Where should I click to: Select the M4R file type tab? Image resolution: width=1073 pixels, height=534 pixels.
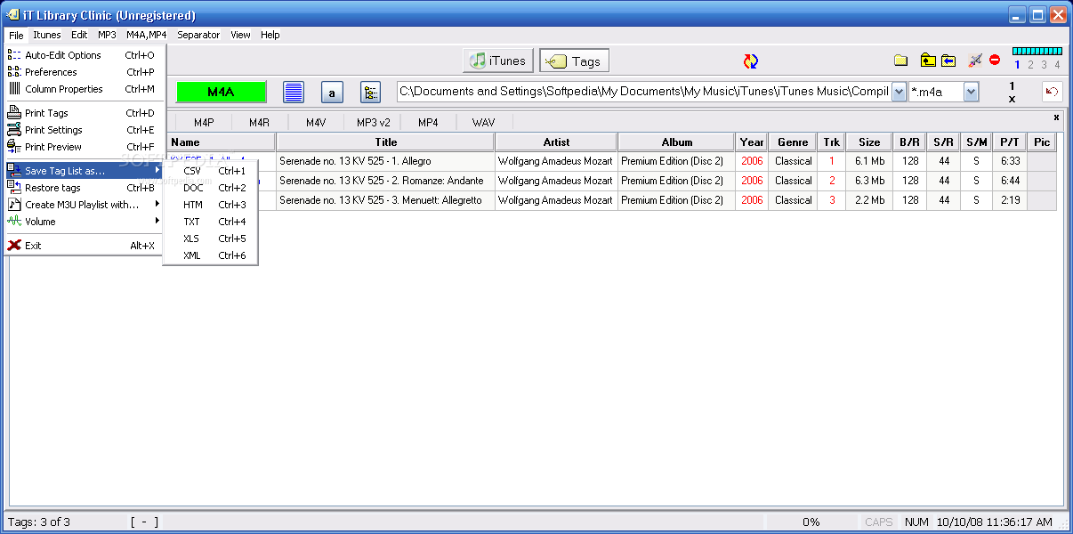(259, 123)
